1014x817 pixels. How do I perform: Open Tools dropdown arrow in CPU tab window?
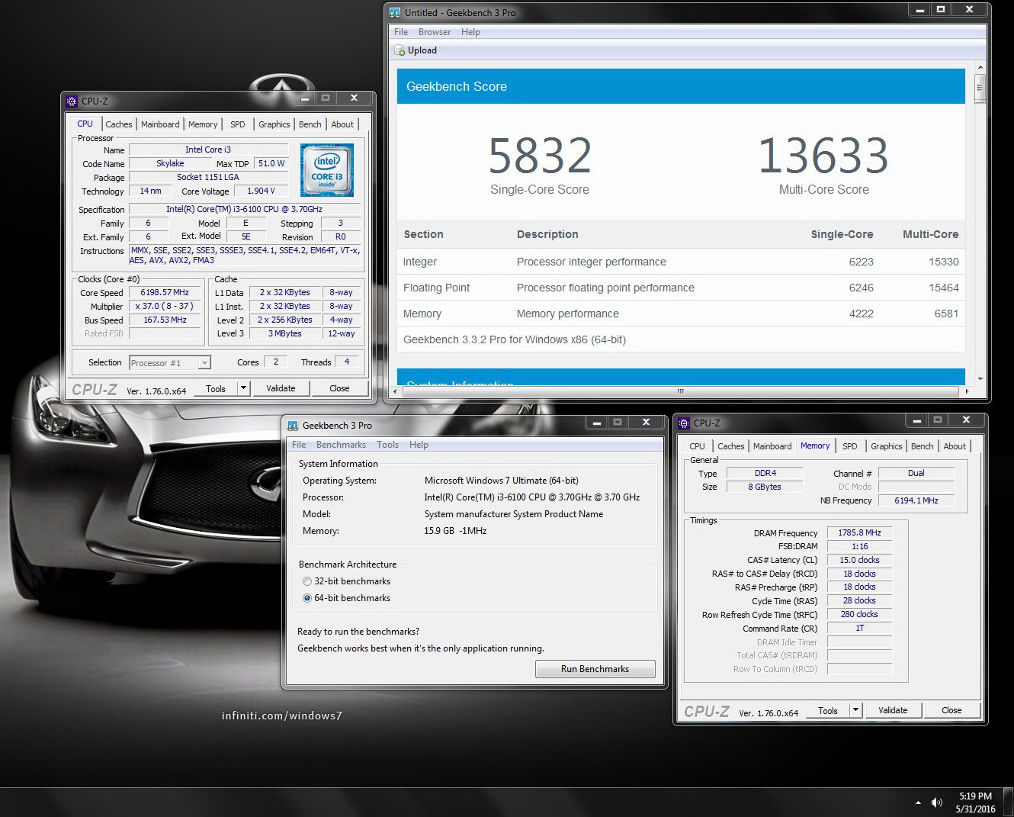(243, 388)
